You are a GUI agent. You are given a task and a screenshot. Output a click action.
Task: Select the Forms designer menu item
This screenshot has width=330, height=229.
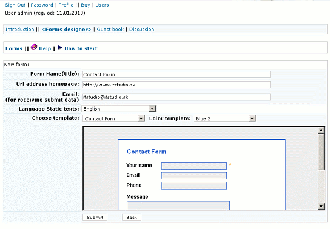(x=67, y=30)
